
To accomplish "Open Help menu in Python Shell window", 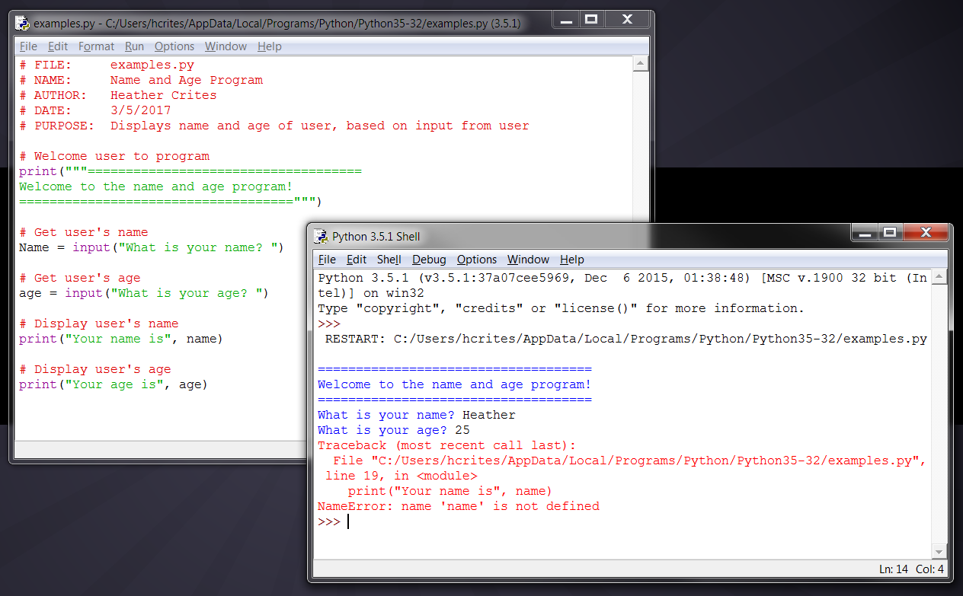I will (x=572, y=260).
